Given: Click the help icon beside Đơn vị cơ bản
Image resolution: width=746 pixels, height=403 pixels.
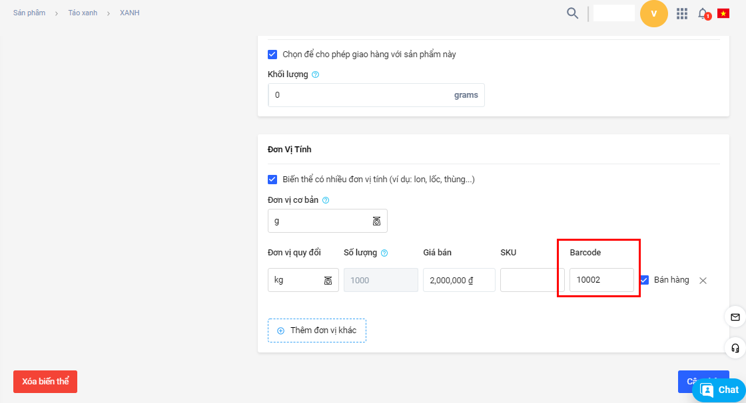Looking at the screenshot, I should [x=326, y=200].
